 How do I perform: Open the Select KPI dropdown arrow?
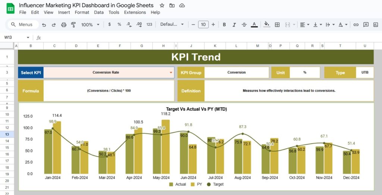click(x=171, y=72)
